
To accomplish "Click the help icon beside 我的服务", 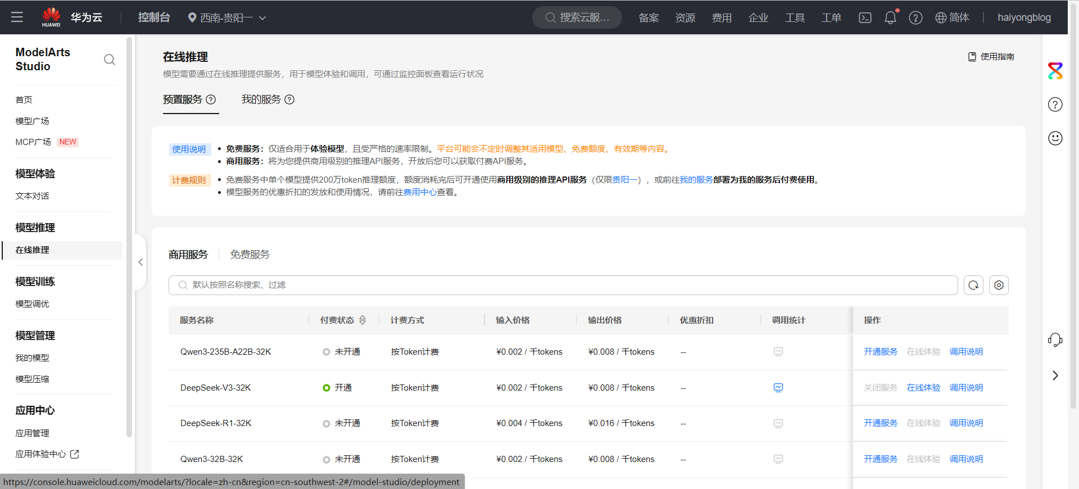I will pos(289,99).
